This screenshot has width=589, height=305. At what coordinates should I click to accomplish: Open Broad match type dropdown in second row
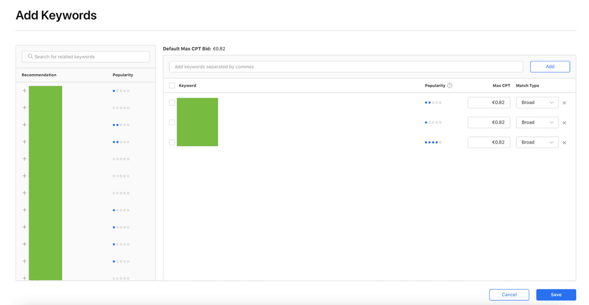pos(537,122)
